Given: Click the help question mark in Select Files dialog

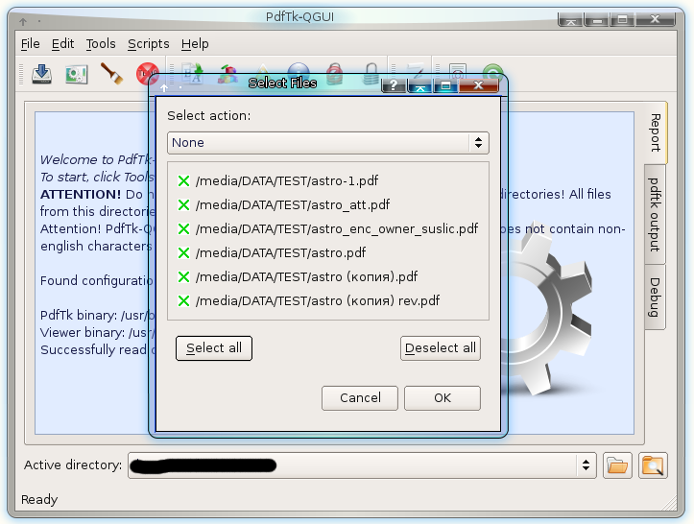Looking at the screenshot, I should 393,85.
